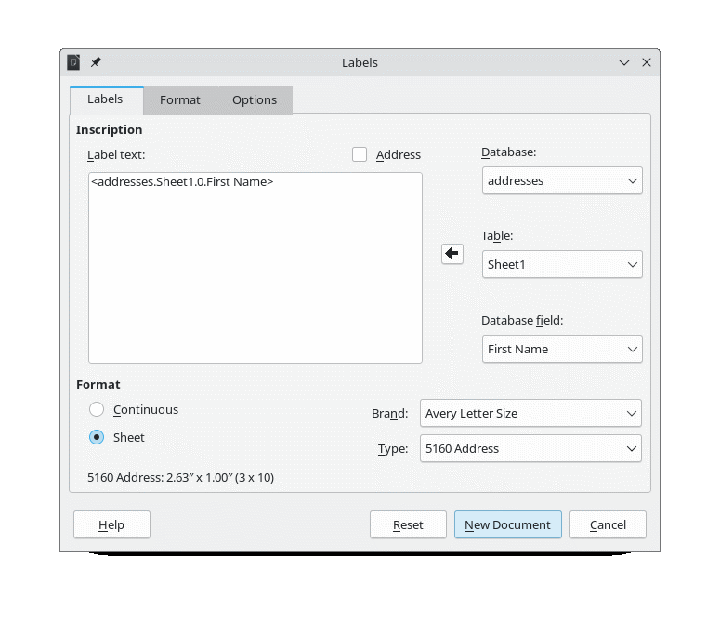The width and height of the screenshot is (720, 623).
Task: Click the insert field left-arrow button
Action: 452,253
